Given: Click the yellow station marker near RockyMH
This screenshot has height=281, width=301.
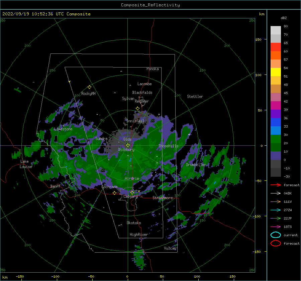Looking at the screenshot, I should point(89,87).
